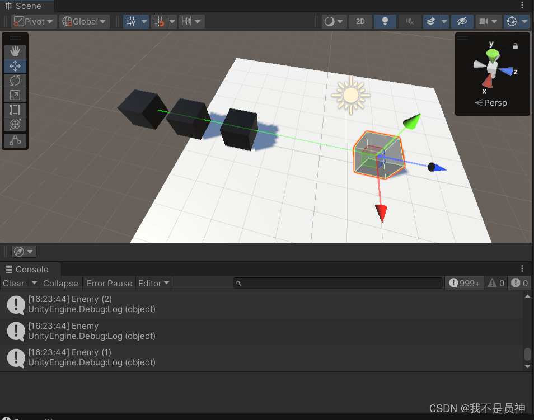Switch to the Console tab

coord(30,269)
